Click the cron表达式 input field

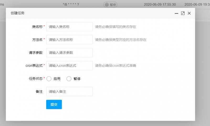pyautogui.click(x=69, y=66)
